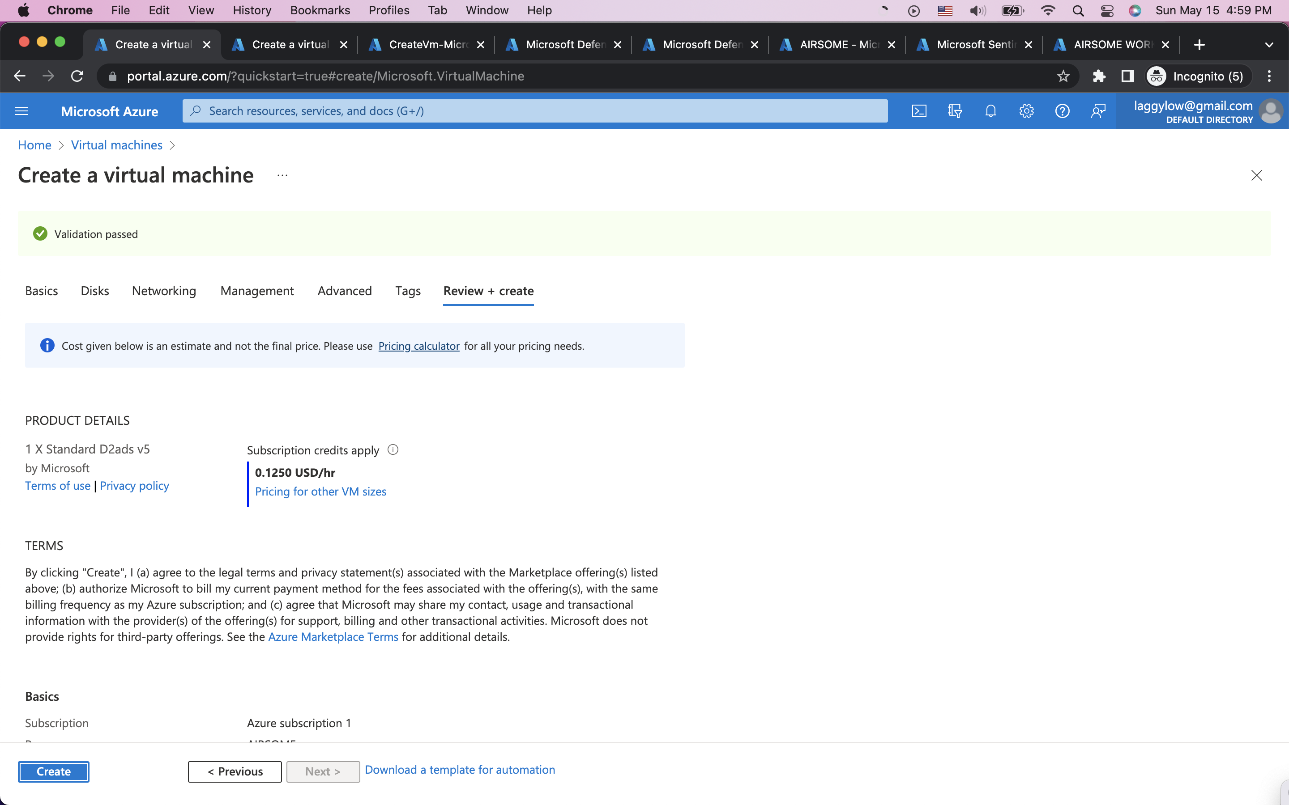Bookmark page with star icon
1289x805 pixels.
pyautogui.click(x=1063, y=76)
